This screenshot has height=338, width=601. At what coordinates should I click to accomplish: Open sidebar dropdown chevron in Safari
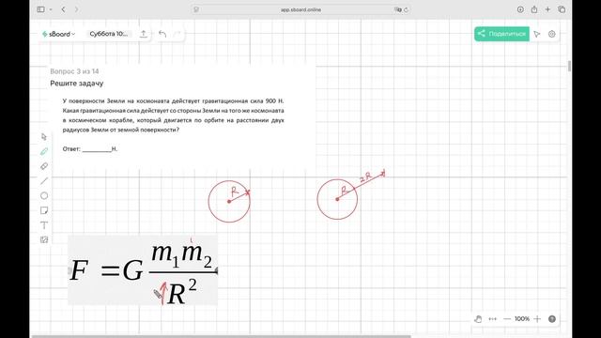[51, 9]
